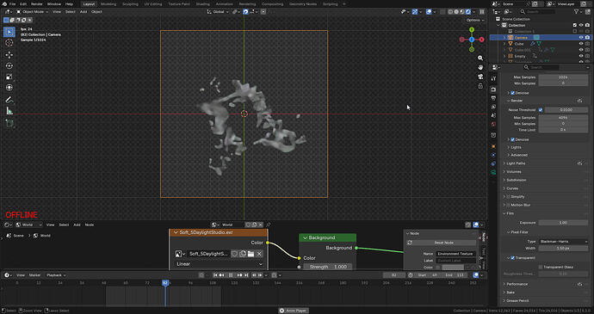Image resolution: width=594 pixels, height=314 pixels.
Task: Toggle render Denoise checkbox
Action: (x=512, y=139)
